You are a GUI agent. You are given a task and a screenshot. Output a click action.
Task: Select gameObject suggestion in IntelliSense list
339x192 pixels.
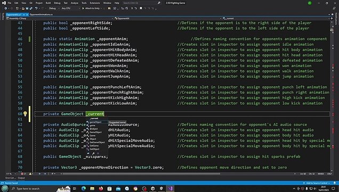[95, 122]
